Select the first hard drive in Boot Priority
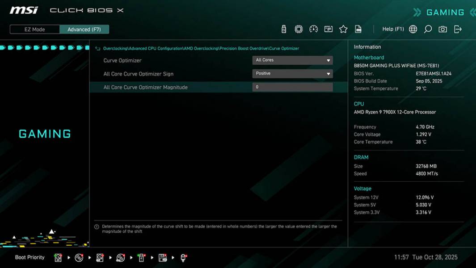Image resolution: width=476 pixels, height=268 pixels. (x=59, y=257)
